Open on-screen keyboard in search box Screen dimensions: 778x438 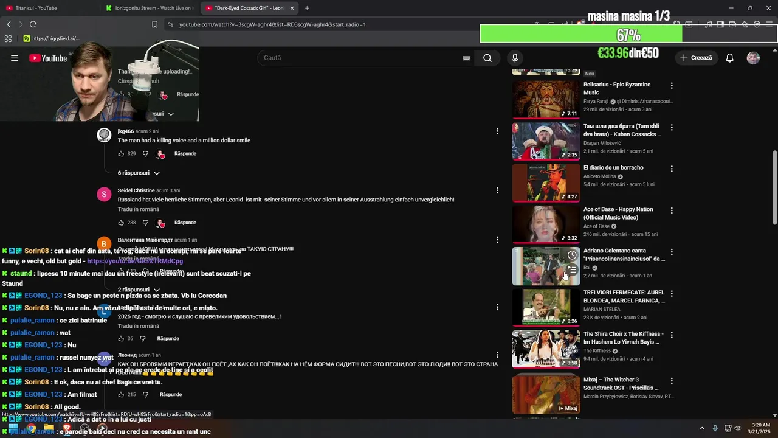pos(466,58)
